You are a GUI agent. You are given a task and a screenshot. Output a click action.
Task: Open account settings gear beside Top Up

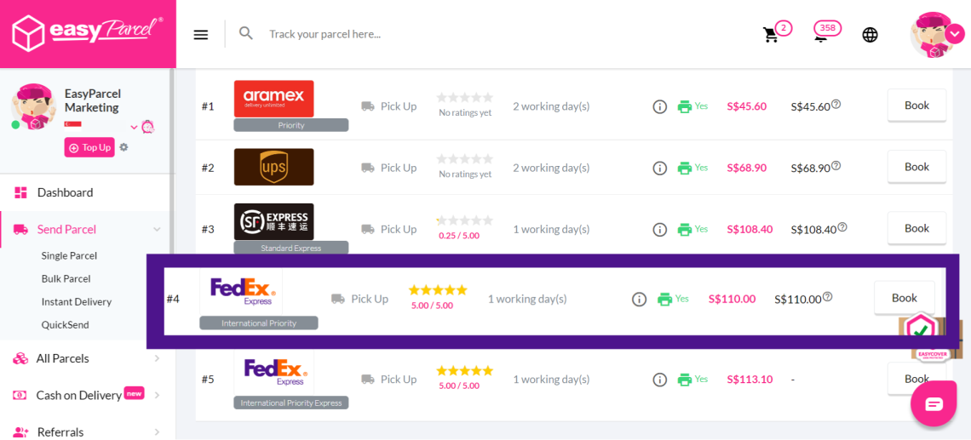click(124, 147)
